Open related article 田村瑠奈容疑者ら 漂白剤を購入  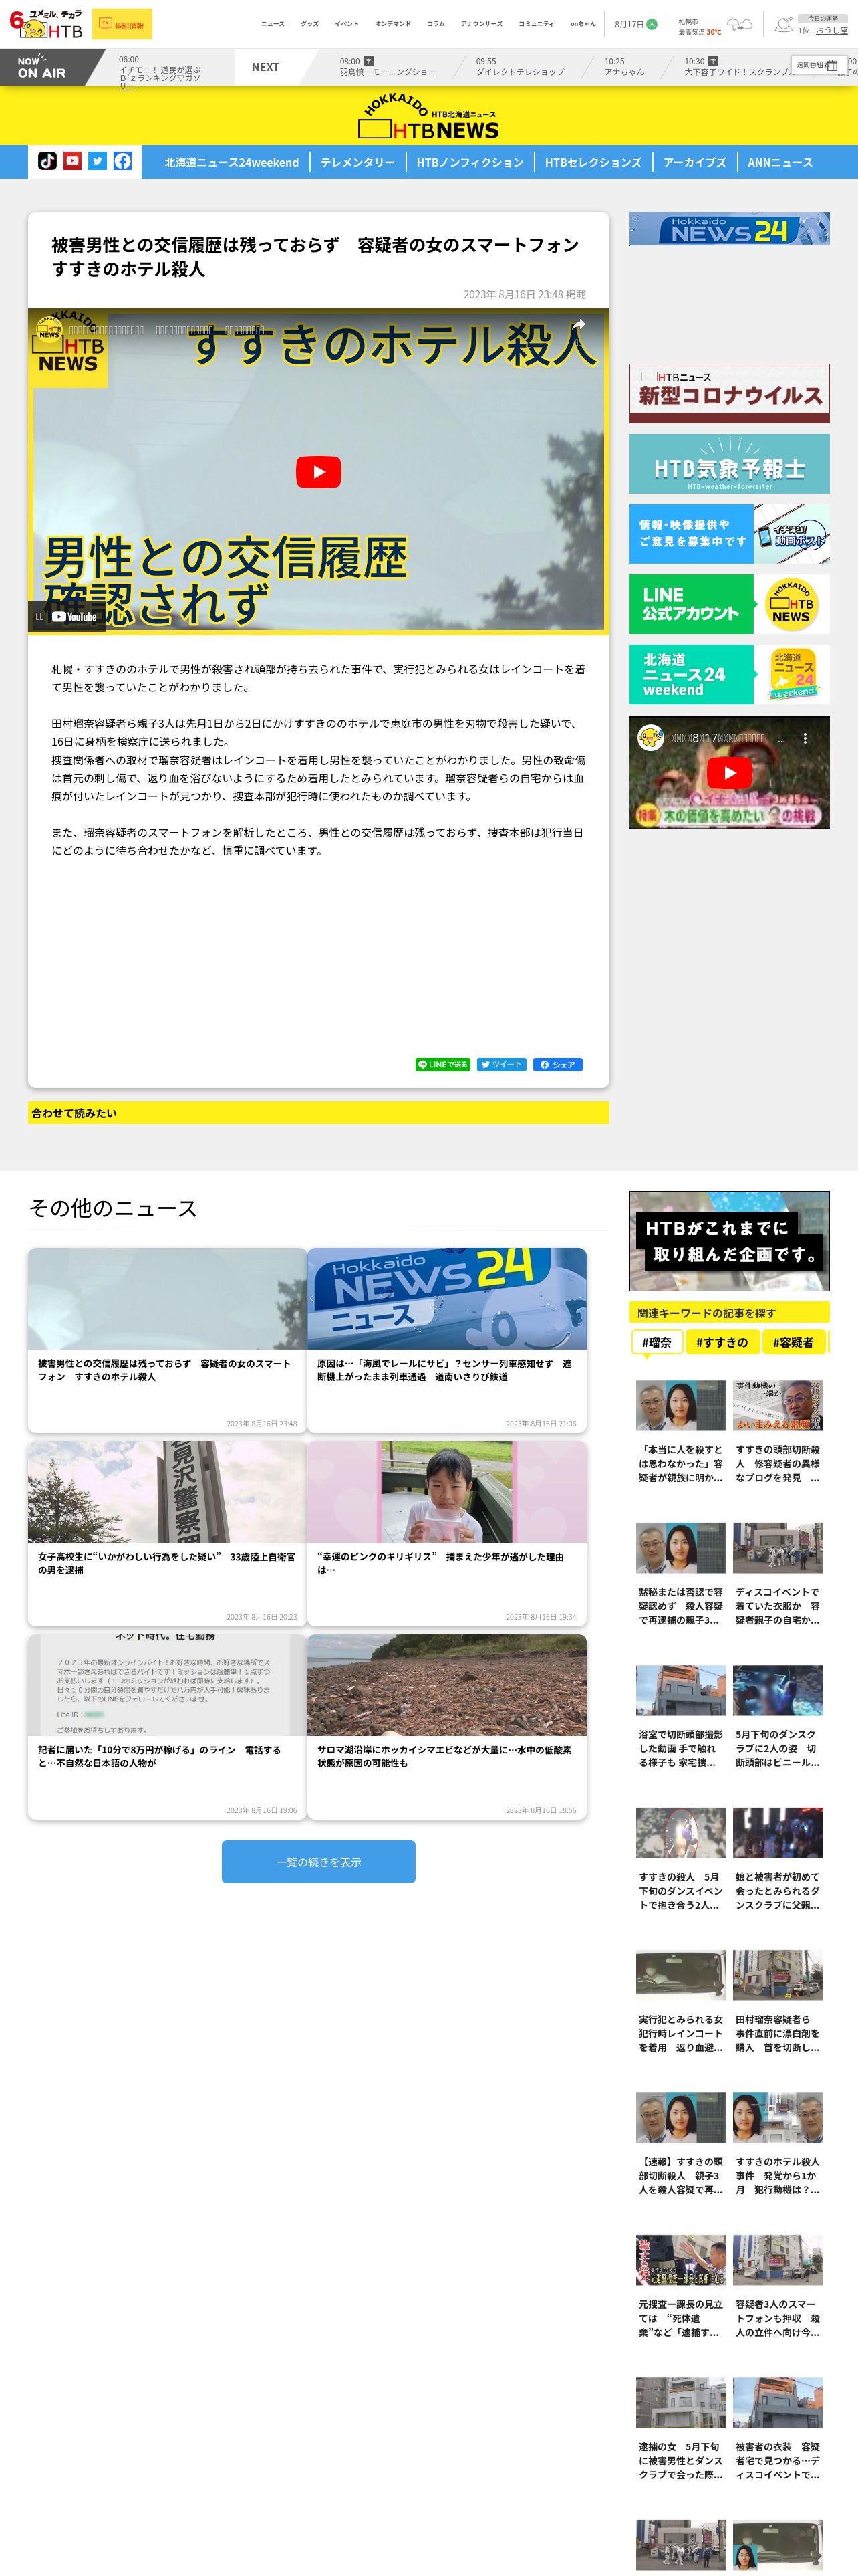tap(778, 2002)
